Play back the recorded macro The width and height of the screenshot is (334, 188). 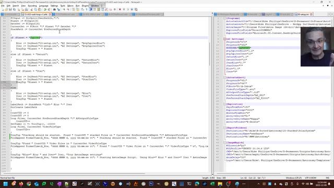click(128, 9)
